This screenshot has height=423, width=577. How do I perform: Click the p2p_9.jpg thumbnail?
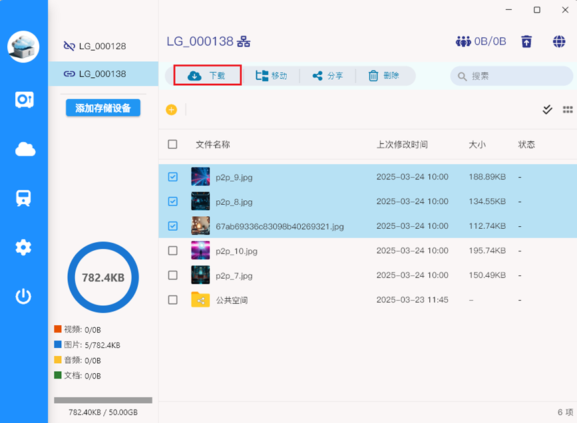pos(200,176)
